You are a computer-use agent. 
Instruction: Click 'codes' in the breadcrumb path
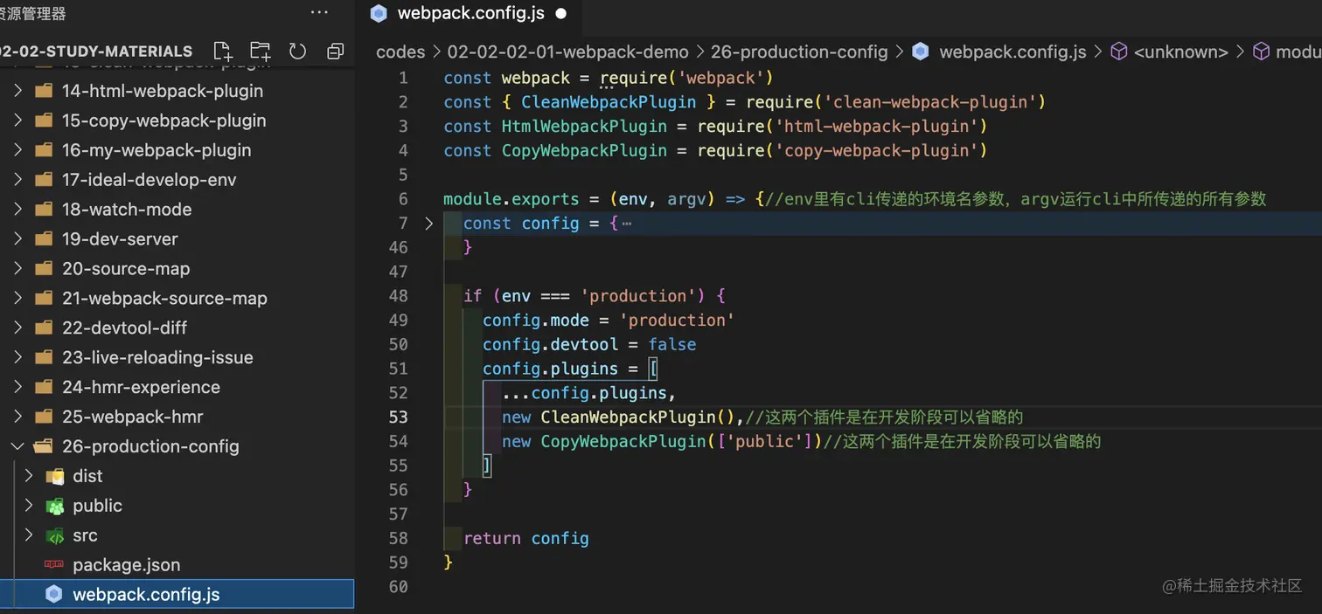400,52
